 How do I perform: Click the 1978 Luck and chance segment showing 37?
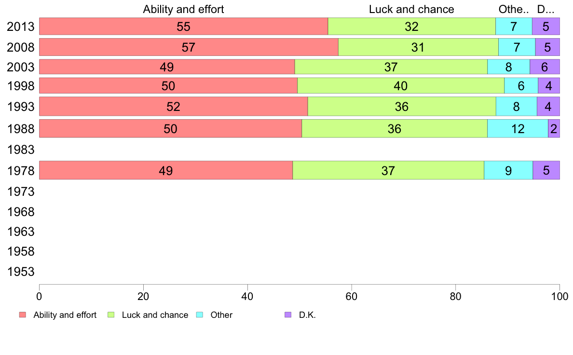pos(388,170)
